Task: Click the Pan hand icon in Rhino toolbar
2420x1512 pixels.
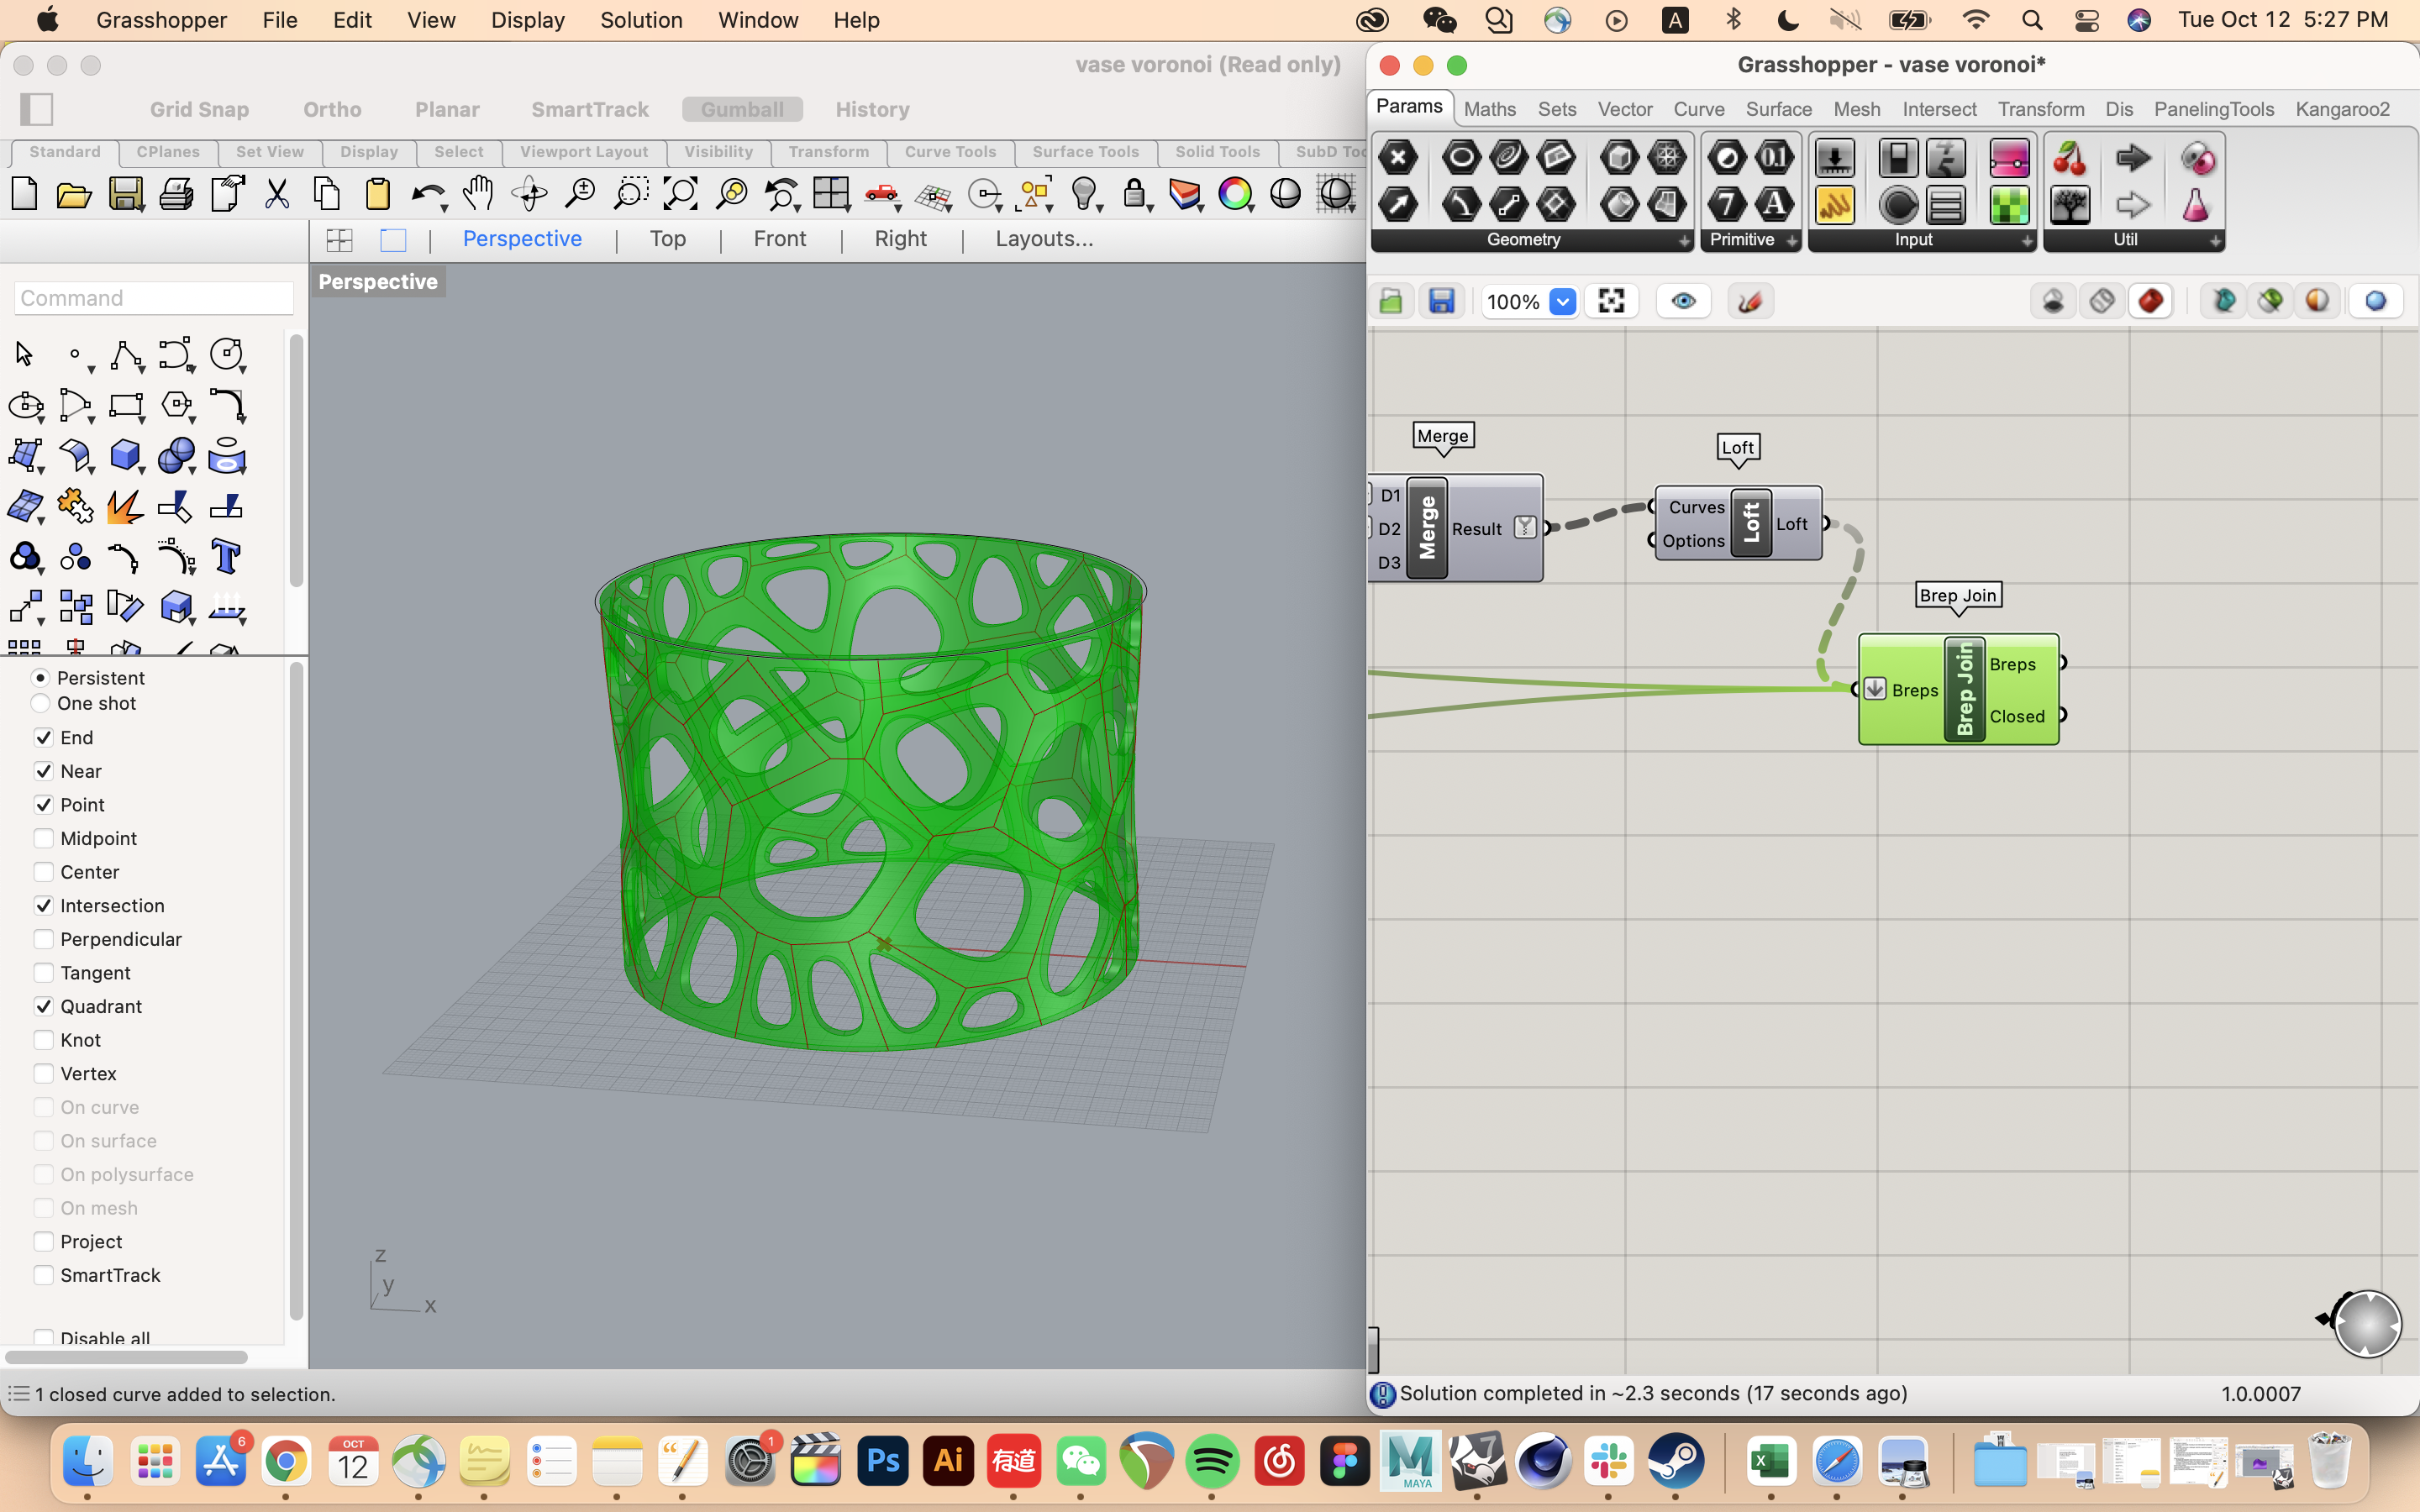Action: (479, 193)
